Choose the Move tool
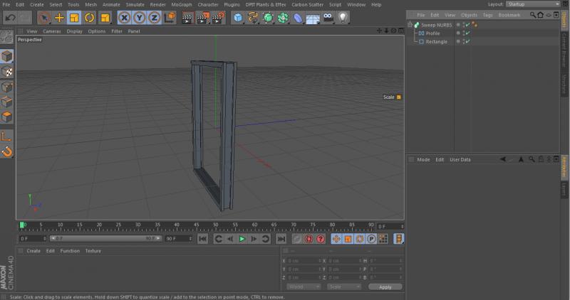This screenshot has height=300, width=570. [x=59, y=17]
